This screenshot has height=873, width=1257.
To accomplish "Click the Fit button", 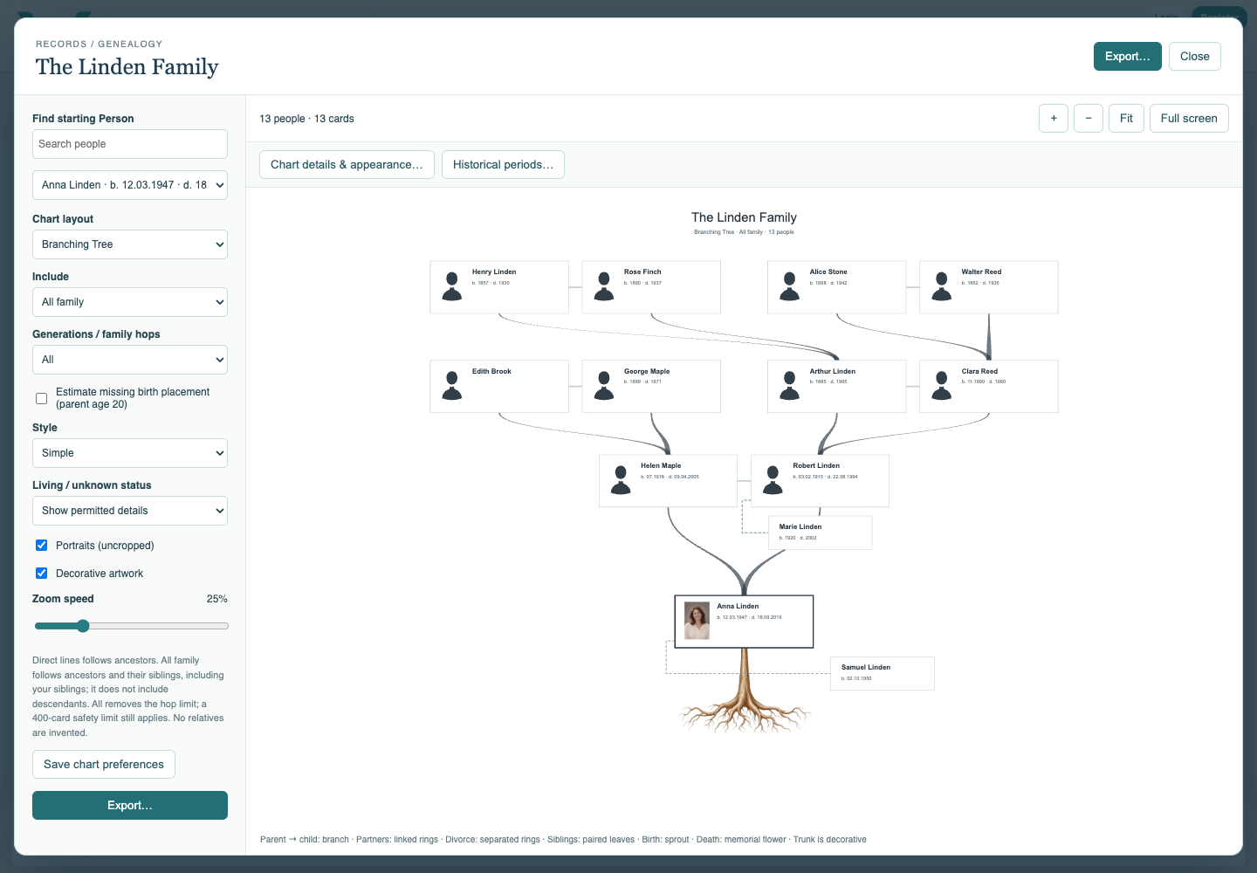I will click(1126, 119).
